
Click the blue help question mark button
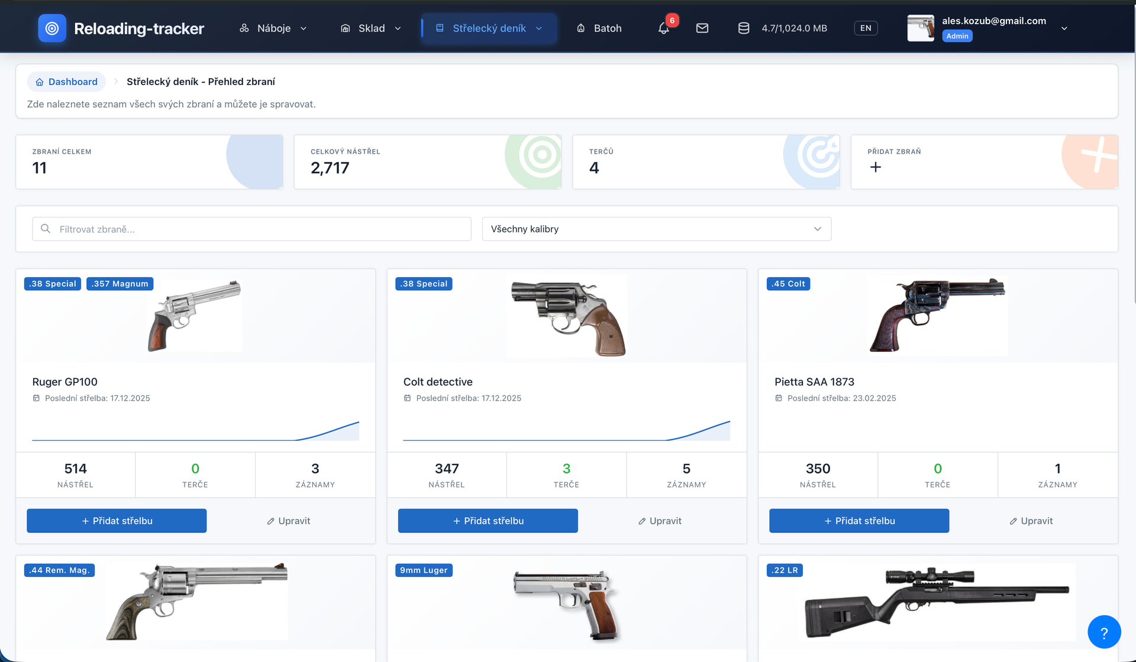[x=1103, y=632]
